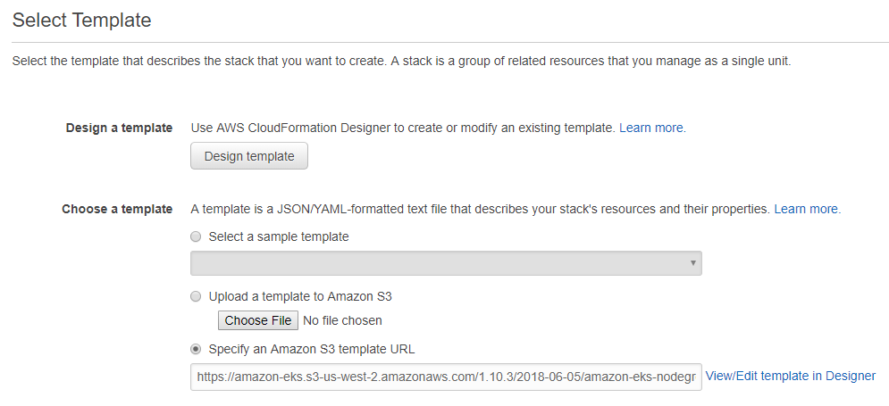Click the stack description paragraph text
889x406 pixels.
pos(401,62)
